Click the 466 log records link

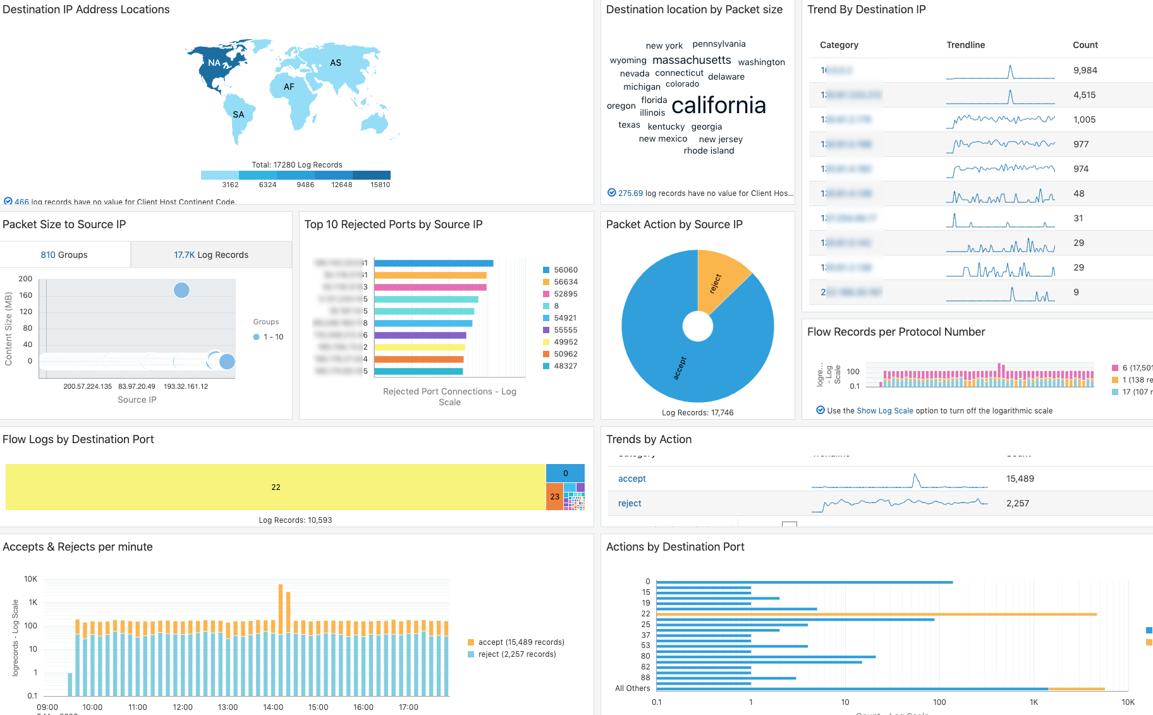tap(21, 202)
